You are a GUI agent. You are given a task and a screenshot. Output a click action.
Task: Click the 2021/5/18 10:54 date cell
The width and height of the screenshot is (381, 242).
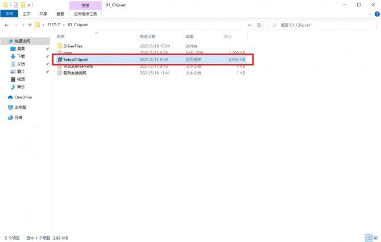coord(155,46)
